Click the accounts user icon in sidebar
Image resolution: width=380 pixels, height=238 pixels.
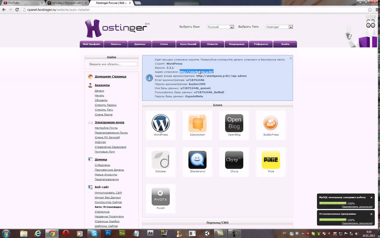click(90, 85)
